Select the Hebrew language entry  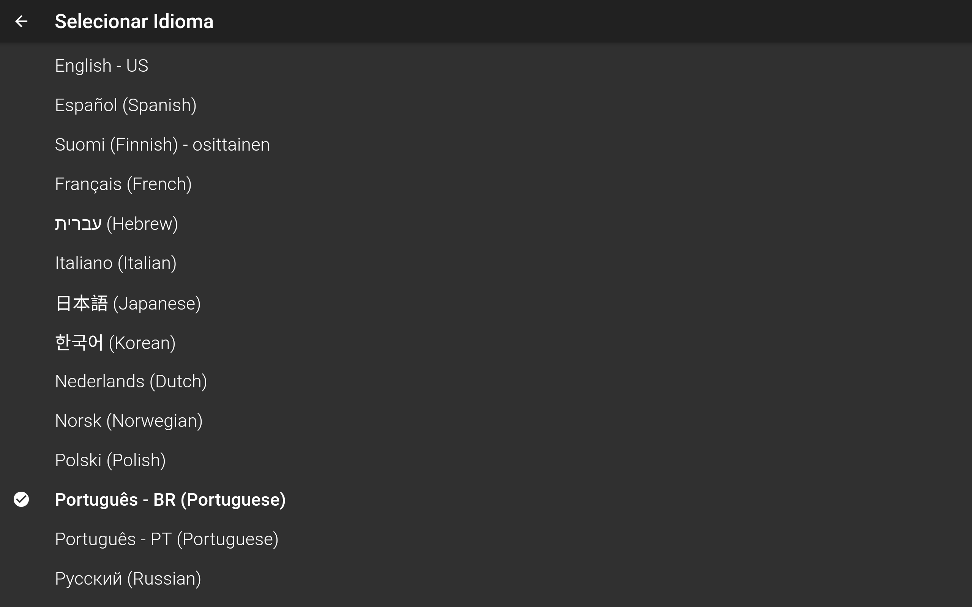[x=486, y=223]
